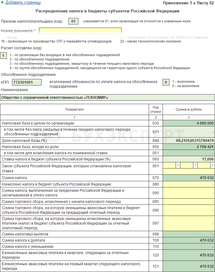Click the green plus icon to add a page
215x272 pixels.
pos(2,2)
